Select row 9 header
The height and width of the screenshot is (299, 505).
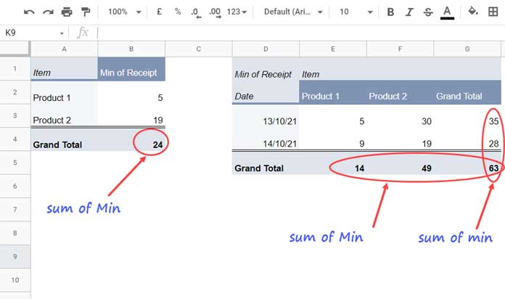(15, 257)
